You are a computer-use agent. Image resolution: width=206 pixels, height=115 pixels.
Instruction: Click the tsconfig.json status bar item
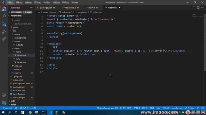177,108
